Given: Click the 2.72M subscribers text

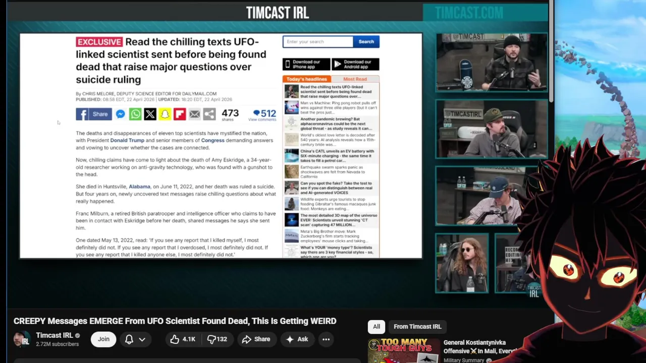Looking at the screenshot, I should 57,344.
